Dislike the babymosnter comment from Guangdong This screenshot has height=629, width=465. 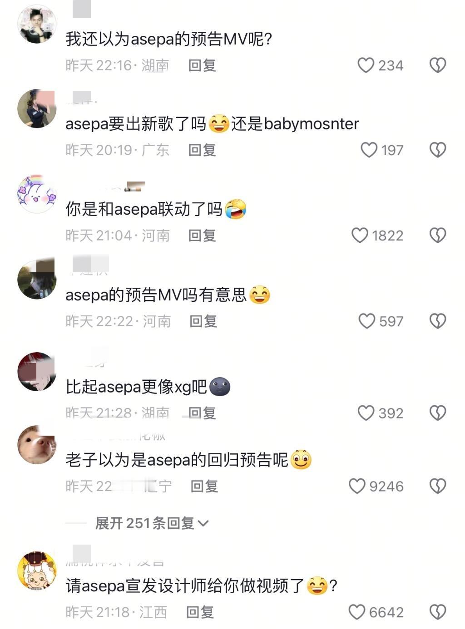tap(438, 150)
